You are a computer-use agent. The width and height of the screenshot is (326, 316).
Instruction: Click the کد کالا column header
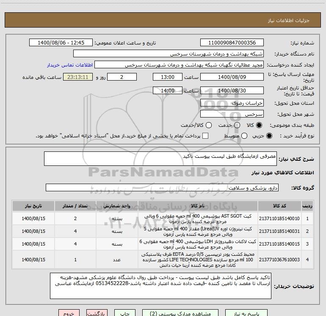[279, 206]
